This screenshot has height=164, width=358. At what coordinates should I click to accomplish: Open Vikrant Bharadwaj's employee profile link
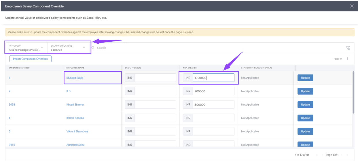(x=77, y=131)
